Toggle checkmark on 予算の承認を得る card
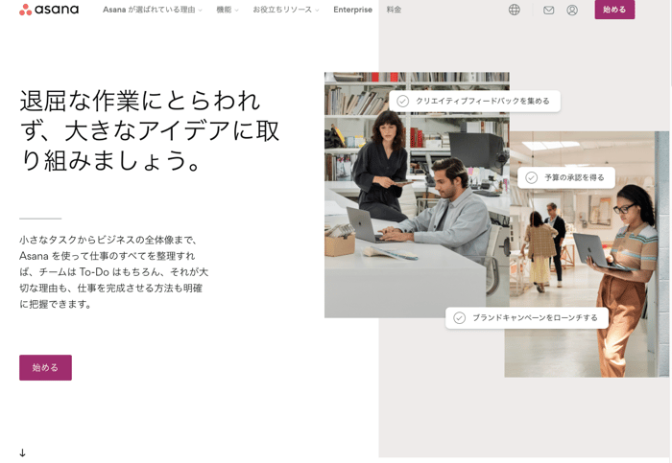This screenshot has height=463, width=672. [532, 177]
